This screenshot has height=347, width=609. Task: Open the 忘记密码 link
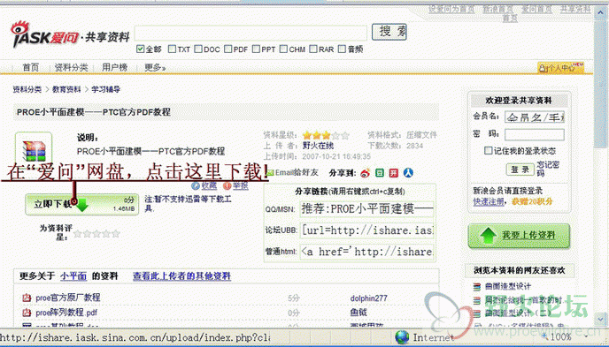point(548,169)
